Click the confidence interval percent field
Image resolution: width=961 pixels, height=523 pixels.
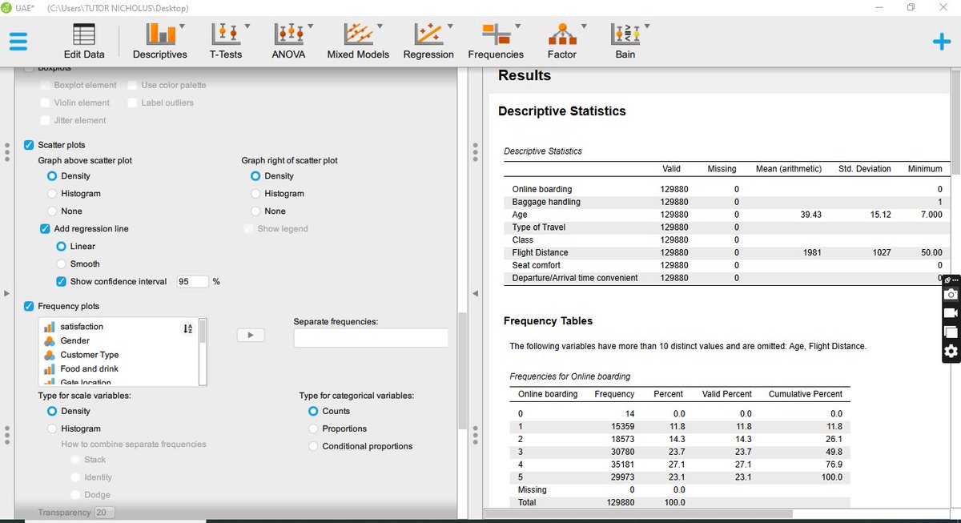[192, 282]
